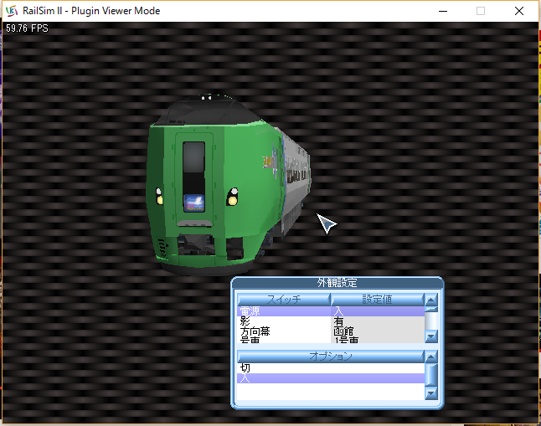This screenshot has width=541, height=426.
Task: Click the オプション list header
Action: point(331,356)
